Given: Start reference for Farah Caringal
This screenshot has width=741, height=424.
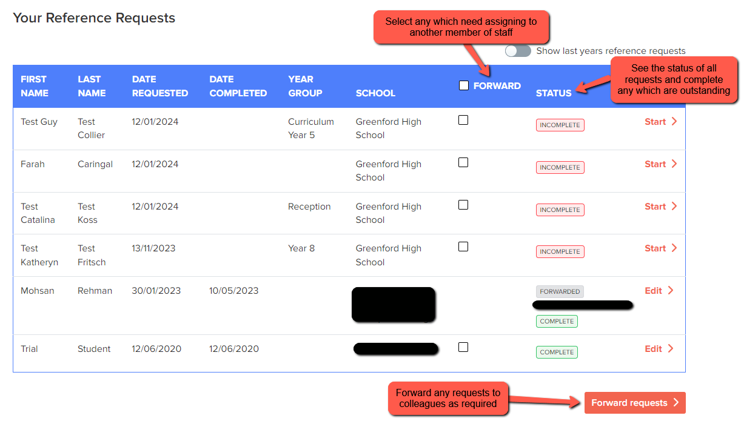Looking at the screenshot, I should point(655,164).
